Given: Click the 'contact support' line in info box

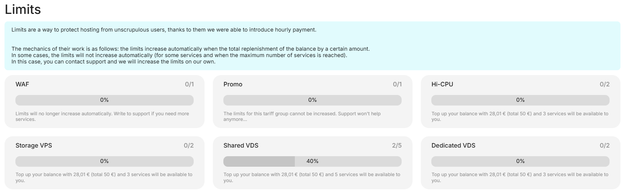Looking at the screenshot, I should (x=113, y=62).
